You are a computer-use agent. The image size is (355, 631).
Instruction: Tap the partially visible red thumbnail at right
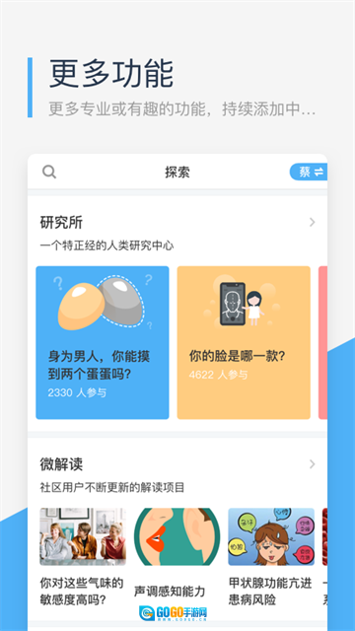[324, 536]
